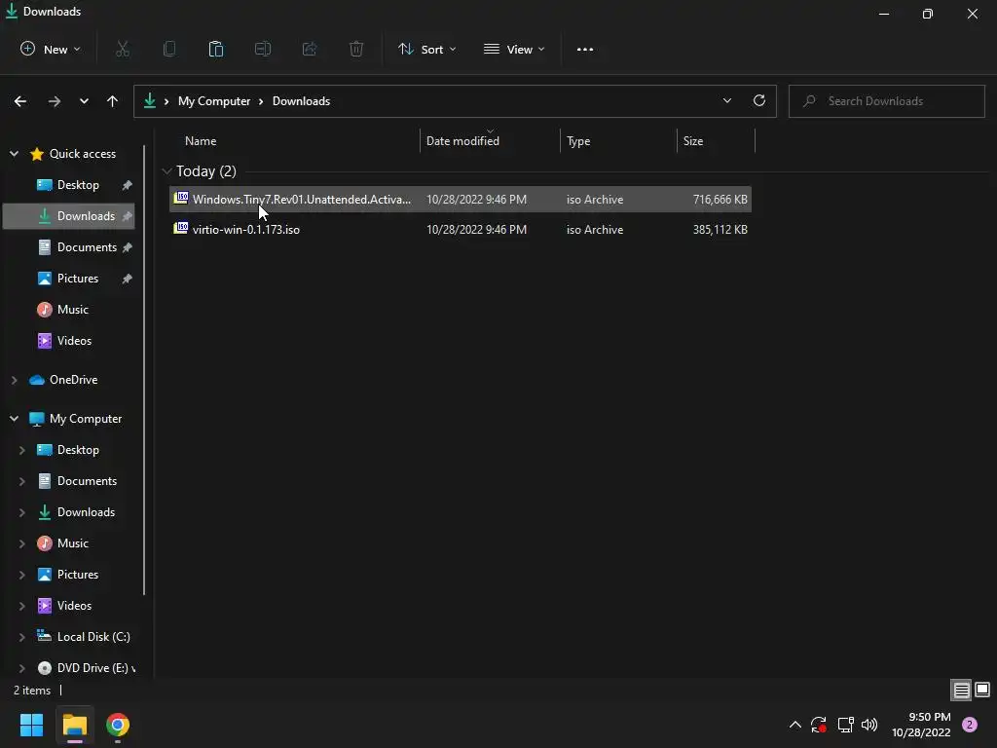The image size is (997, 748).
Task: Show hidden system tray icons
Action: pos(794,725)
